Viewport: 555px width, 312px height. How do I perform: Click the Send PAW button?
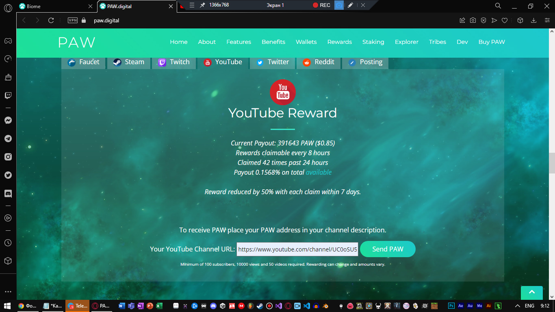pyautogui.click(x=388, y=249)
